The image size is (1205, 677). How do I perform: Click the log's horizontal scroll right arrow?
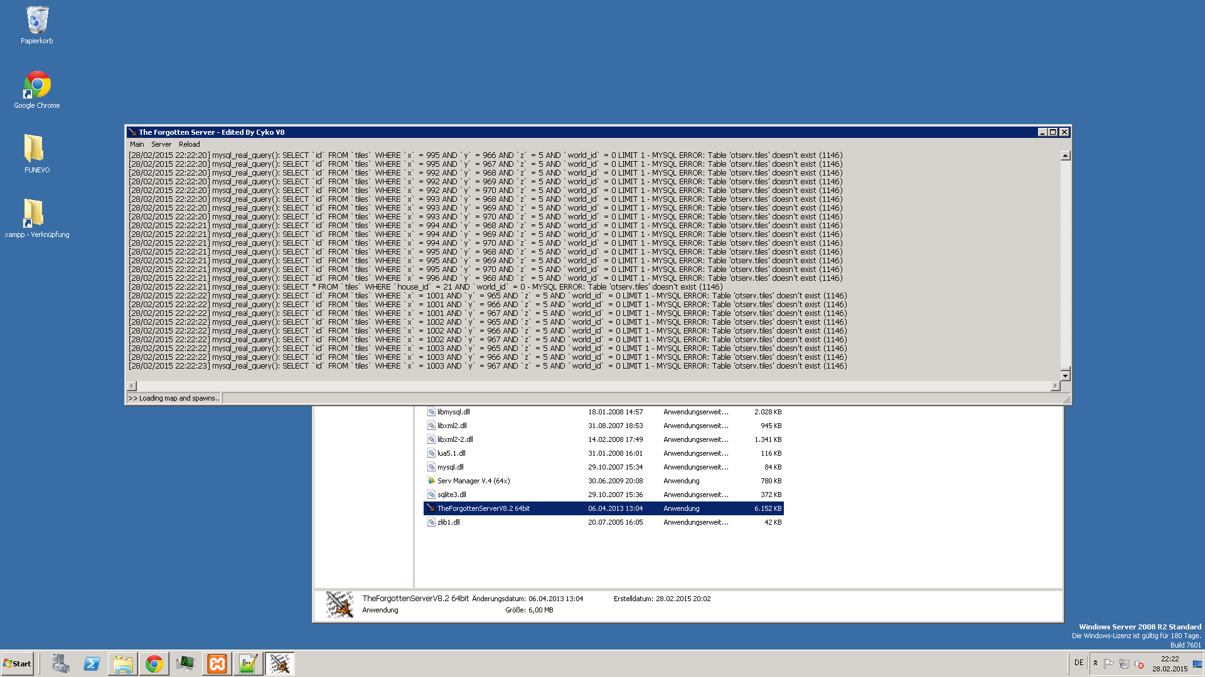1055,386
